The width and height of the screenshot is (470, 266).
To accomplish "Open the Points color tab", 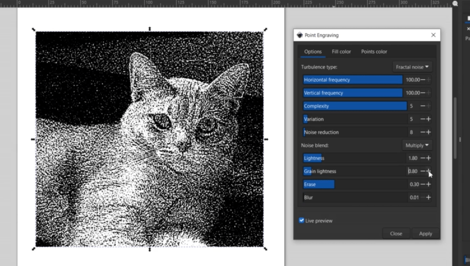I will [x=374, y=52].
